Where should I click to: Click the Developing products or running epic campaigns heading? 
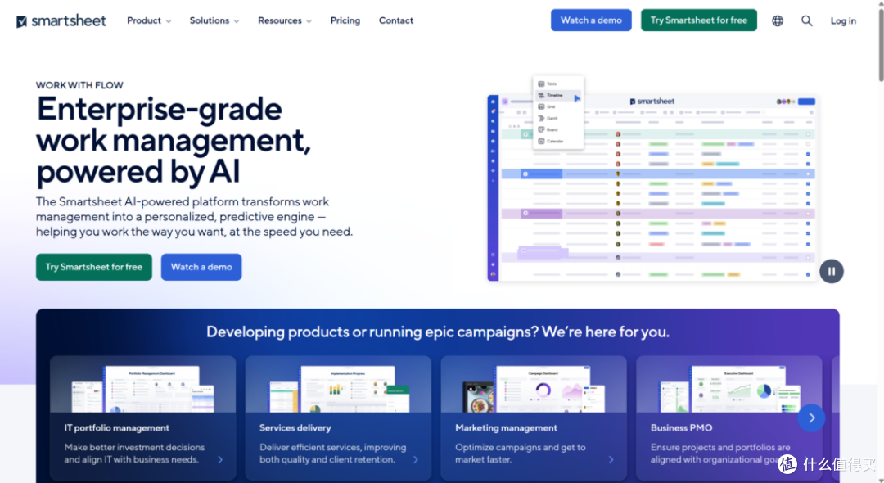click(x=438, y=332)
